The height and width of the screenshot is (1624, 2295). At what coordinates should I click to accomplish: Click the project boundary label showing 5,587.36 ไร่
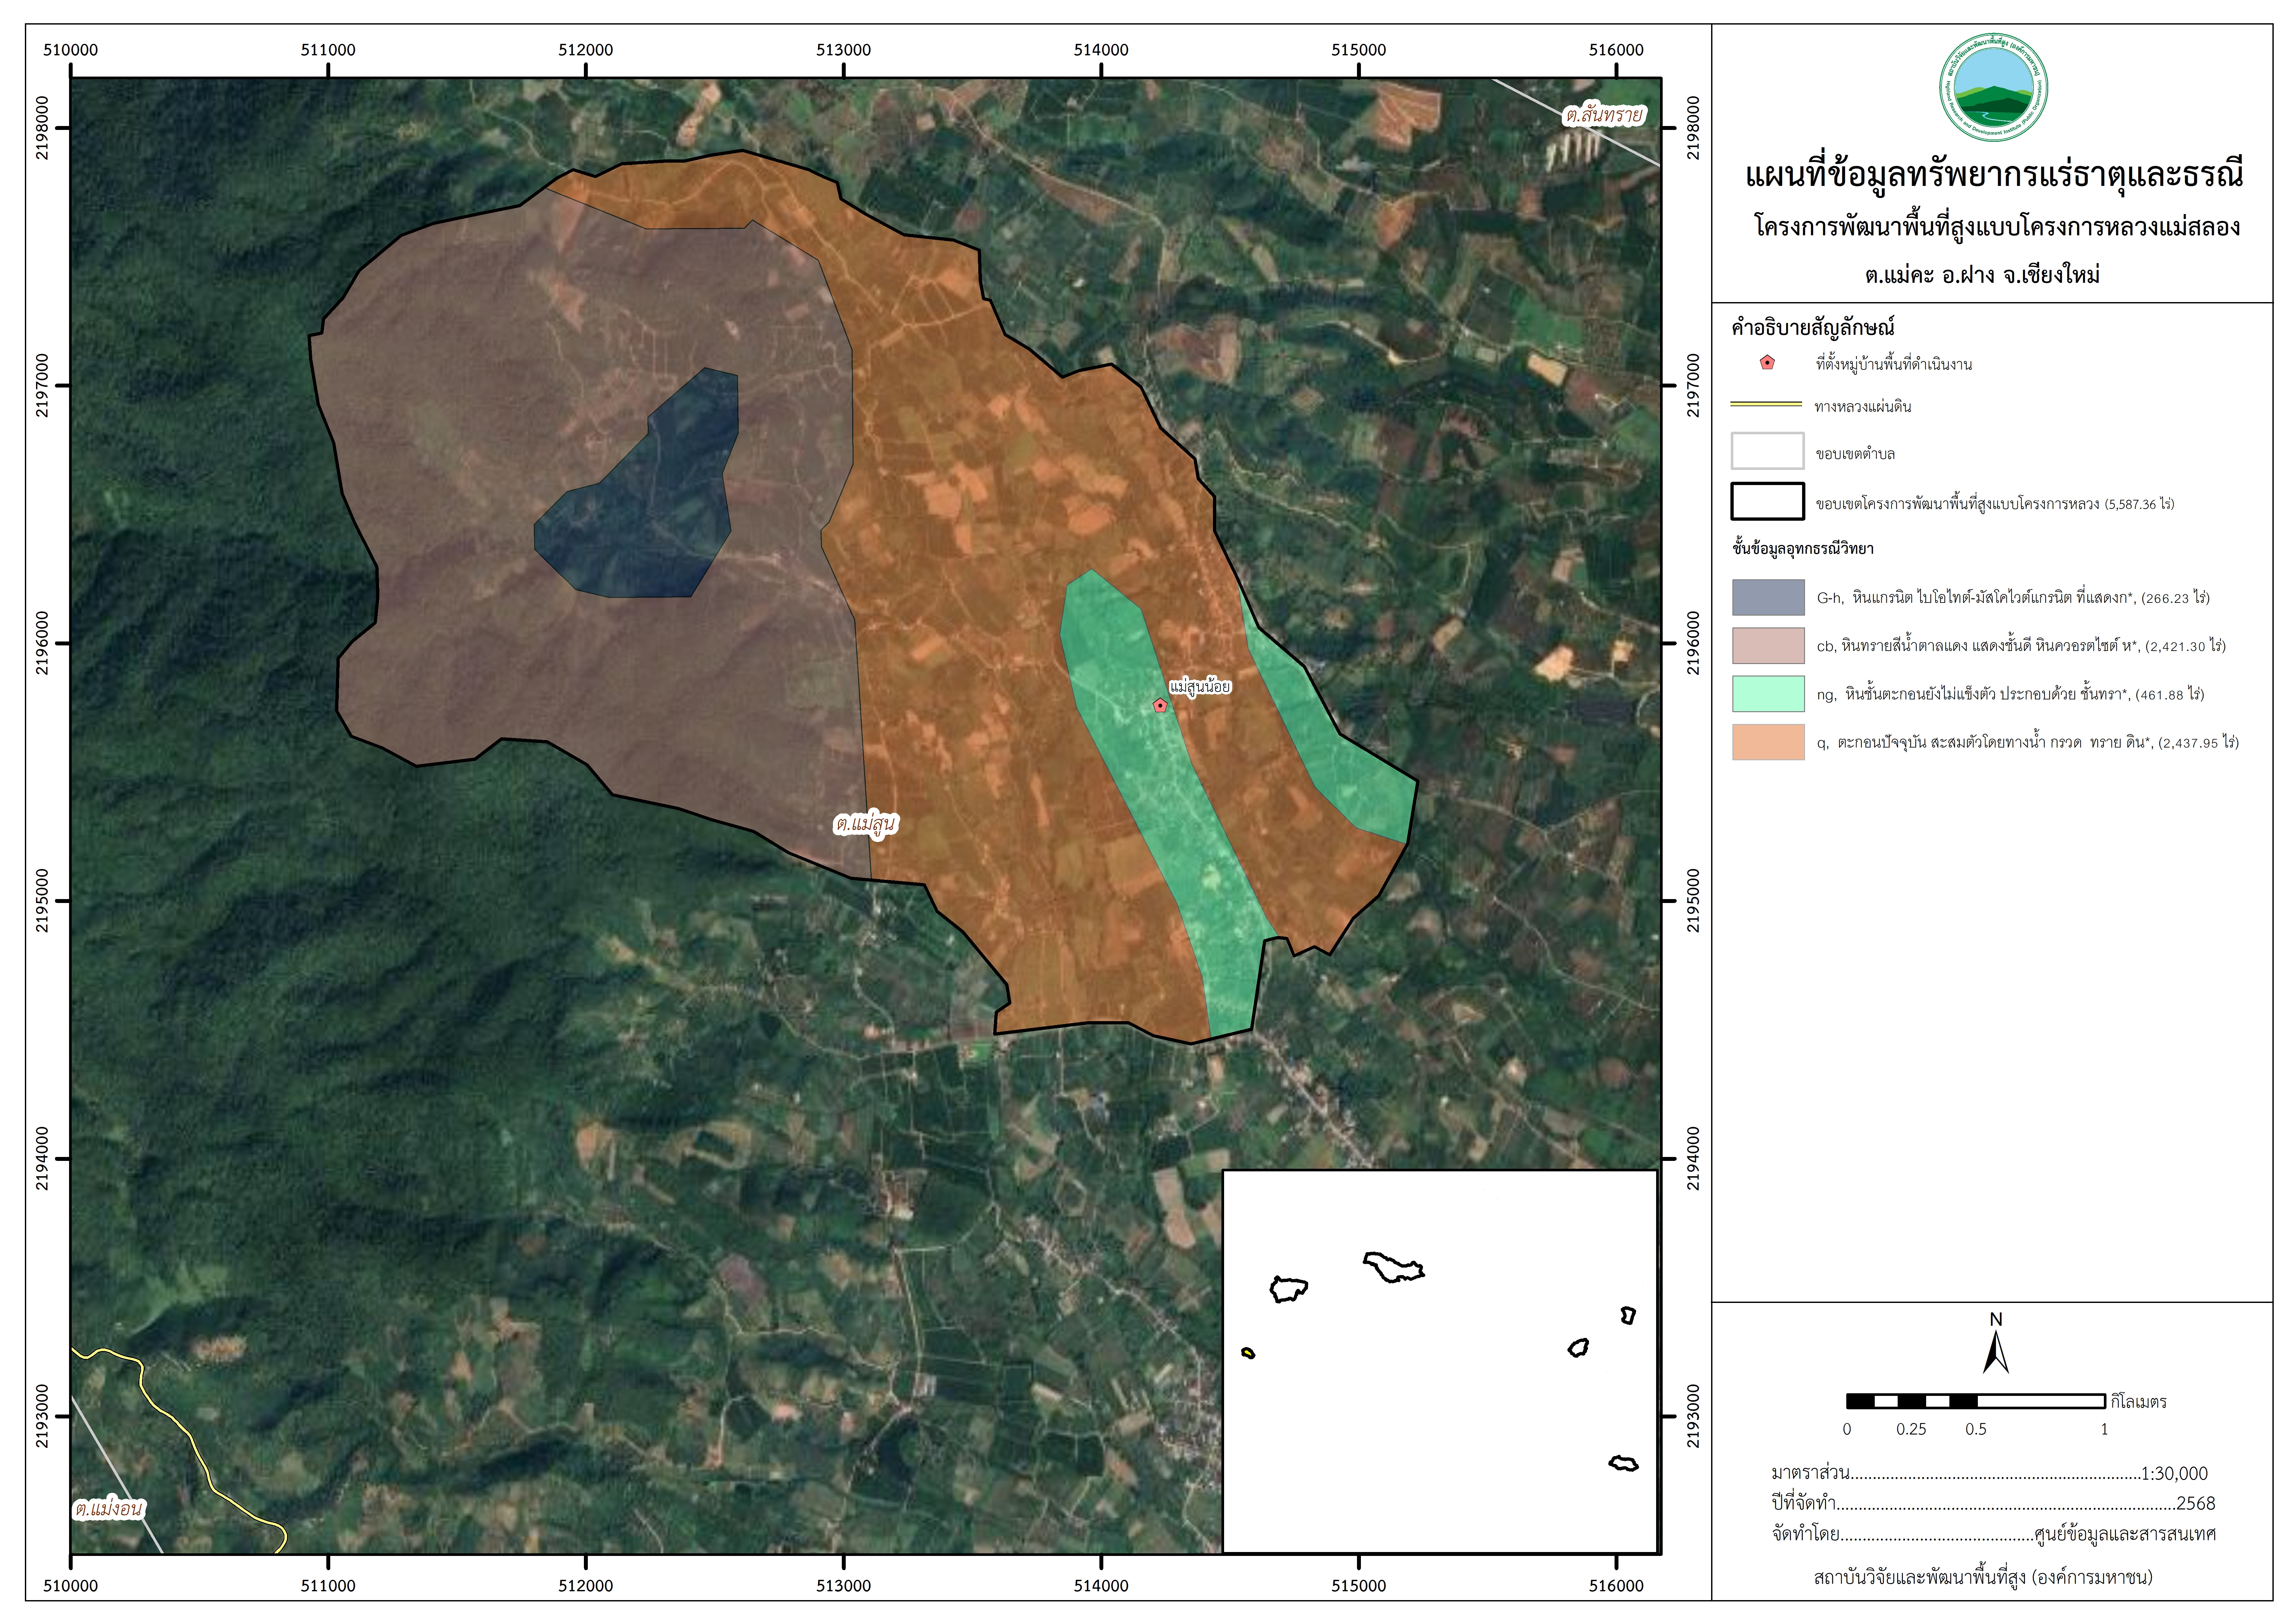(1995, 504)
